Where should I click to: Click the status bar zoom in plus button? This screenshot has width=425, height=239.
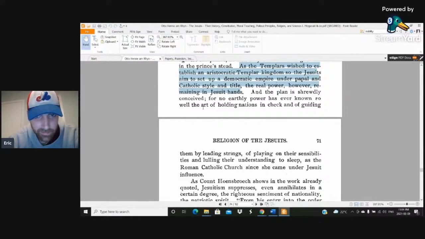(417, 204)
